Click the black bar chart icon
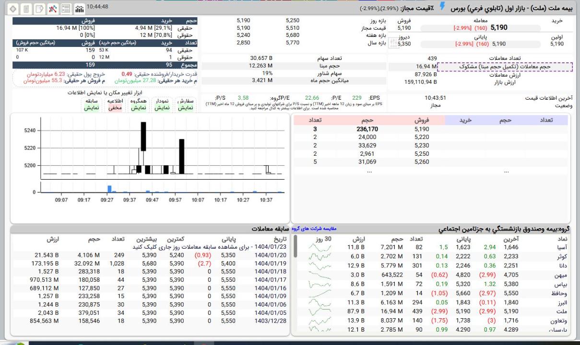580x345 pixels. pos(79,9)
